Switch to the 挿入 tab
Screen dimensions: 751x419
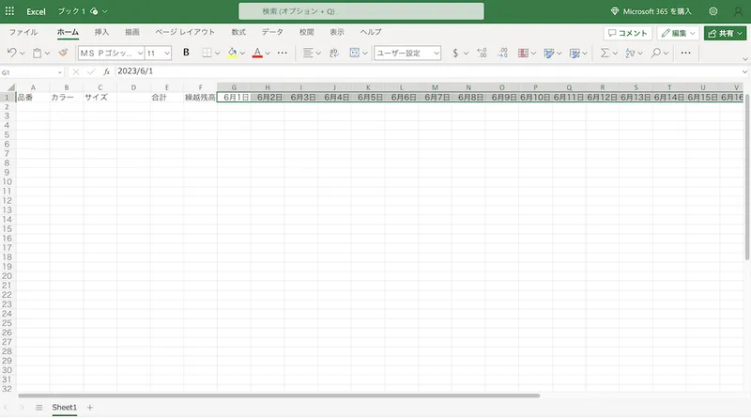101,32
